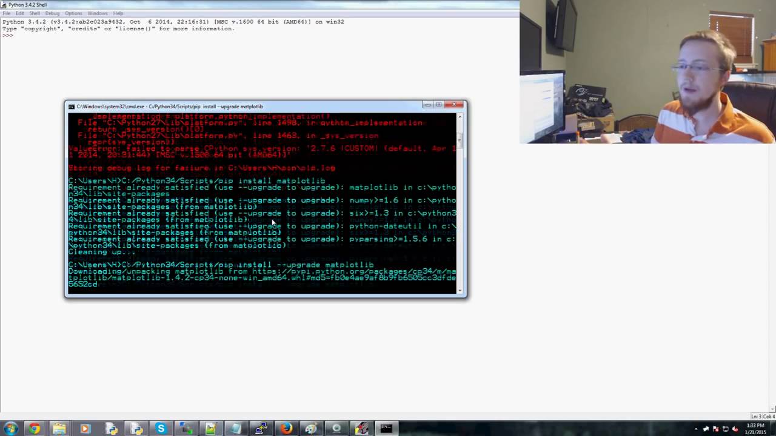Open the notepad-style taskbar icon
This screenshot has width=776, height=436.
tap(235, 429)
